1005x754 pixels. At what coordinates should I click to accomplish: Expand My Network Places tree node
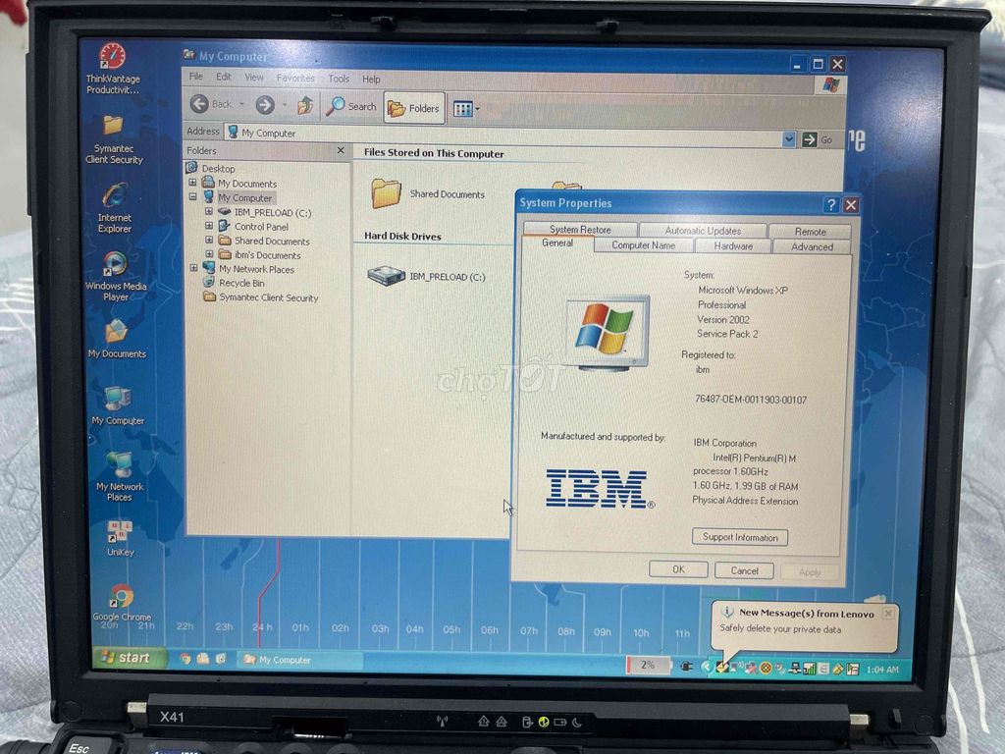[x=193, y=268]
